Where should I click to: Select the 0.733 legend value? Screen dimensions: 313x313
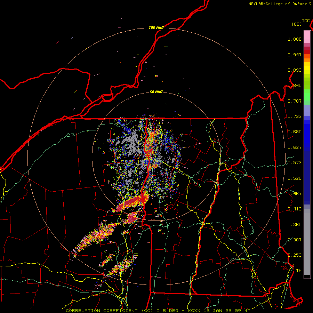[295, 117]
